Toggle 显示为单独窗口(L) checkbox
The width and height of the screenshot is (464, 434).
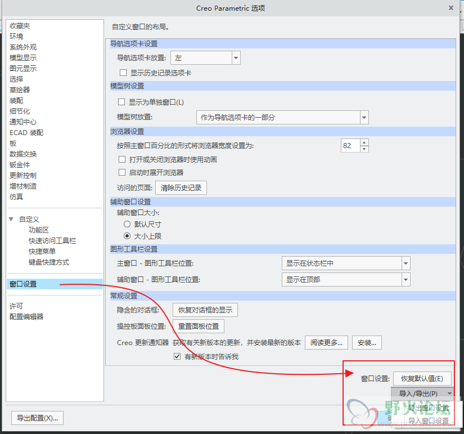point(121,102)
